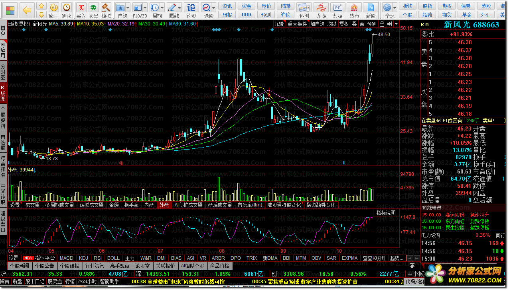The height and width of the screenshot is (290, 509).
Task: Open the 选股 stock screener icon
Action: coord(206,8)
